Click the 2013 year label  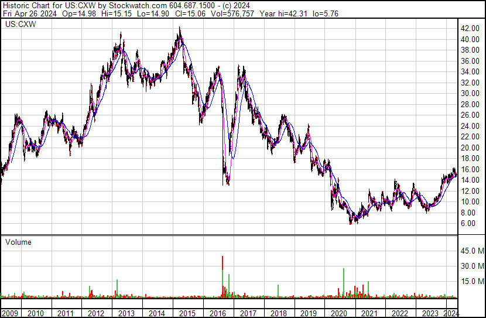point(126,313)
